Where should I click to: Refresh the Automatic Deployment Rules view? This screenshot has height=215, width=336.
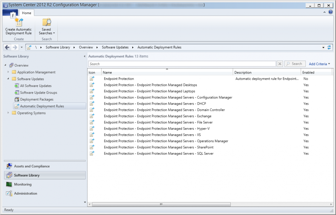pos(329,47)
